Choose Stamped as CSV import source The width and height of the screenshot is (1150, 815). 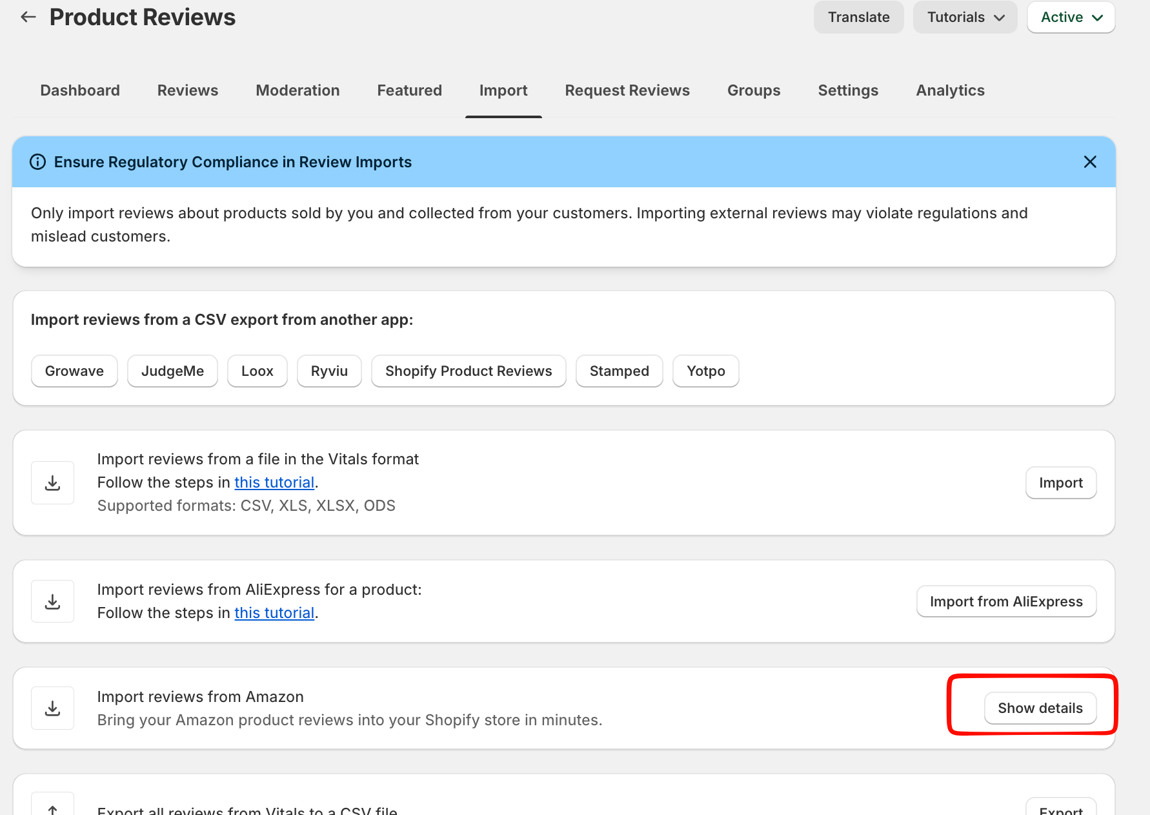[620, 371]
